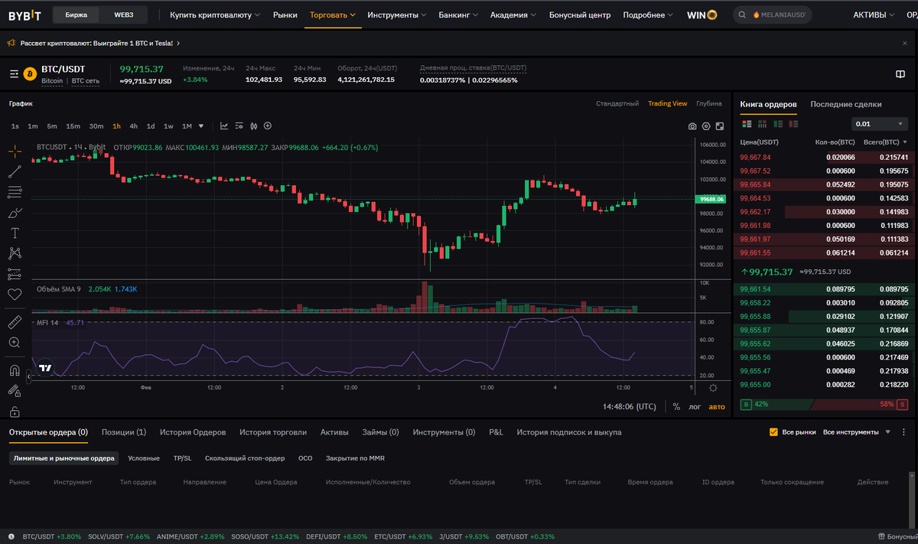Click the TradingView logo on chart

click(45, 368)
